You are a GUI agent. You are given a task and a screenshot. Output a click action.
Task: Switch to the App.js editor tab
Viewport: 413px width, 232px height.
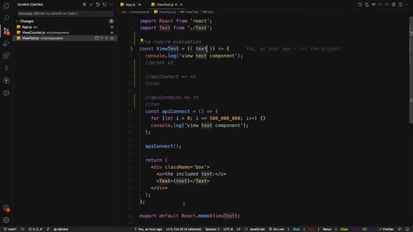(x=130, y=5)
